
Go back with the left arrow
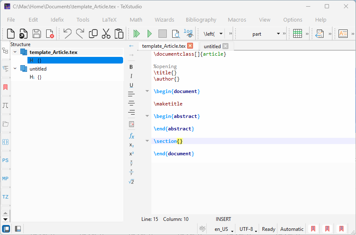[131, 46]
